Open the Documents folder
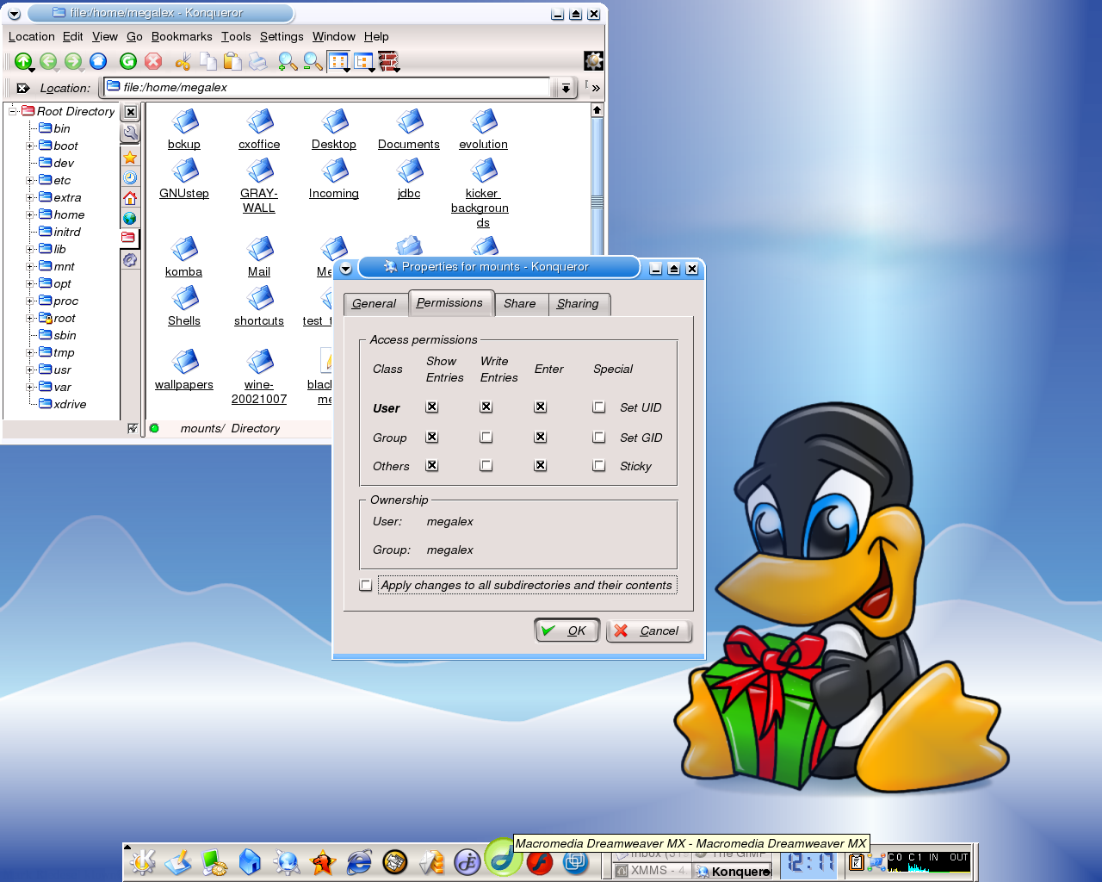Image resolution: width=1102 pixels, height=882 pixels. coord(409,130)
